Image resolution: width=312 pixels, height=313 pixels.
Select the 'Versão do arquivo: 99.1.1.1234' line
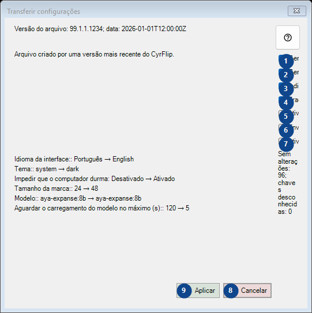100,29
